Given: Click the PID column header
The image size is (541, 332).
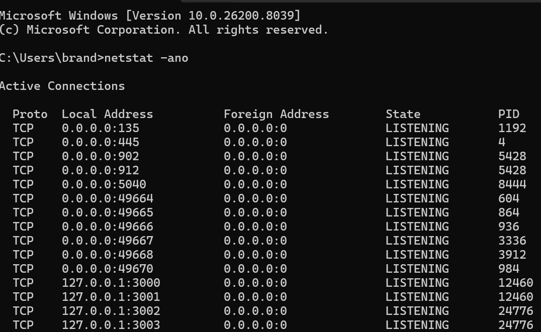Looking at the screenshot, I should pos(508,114).
